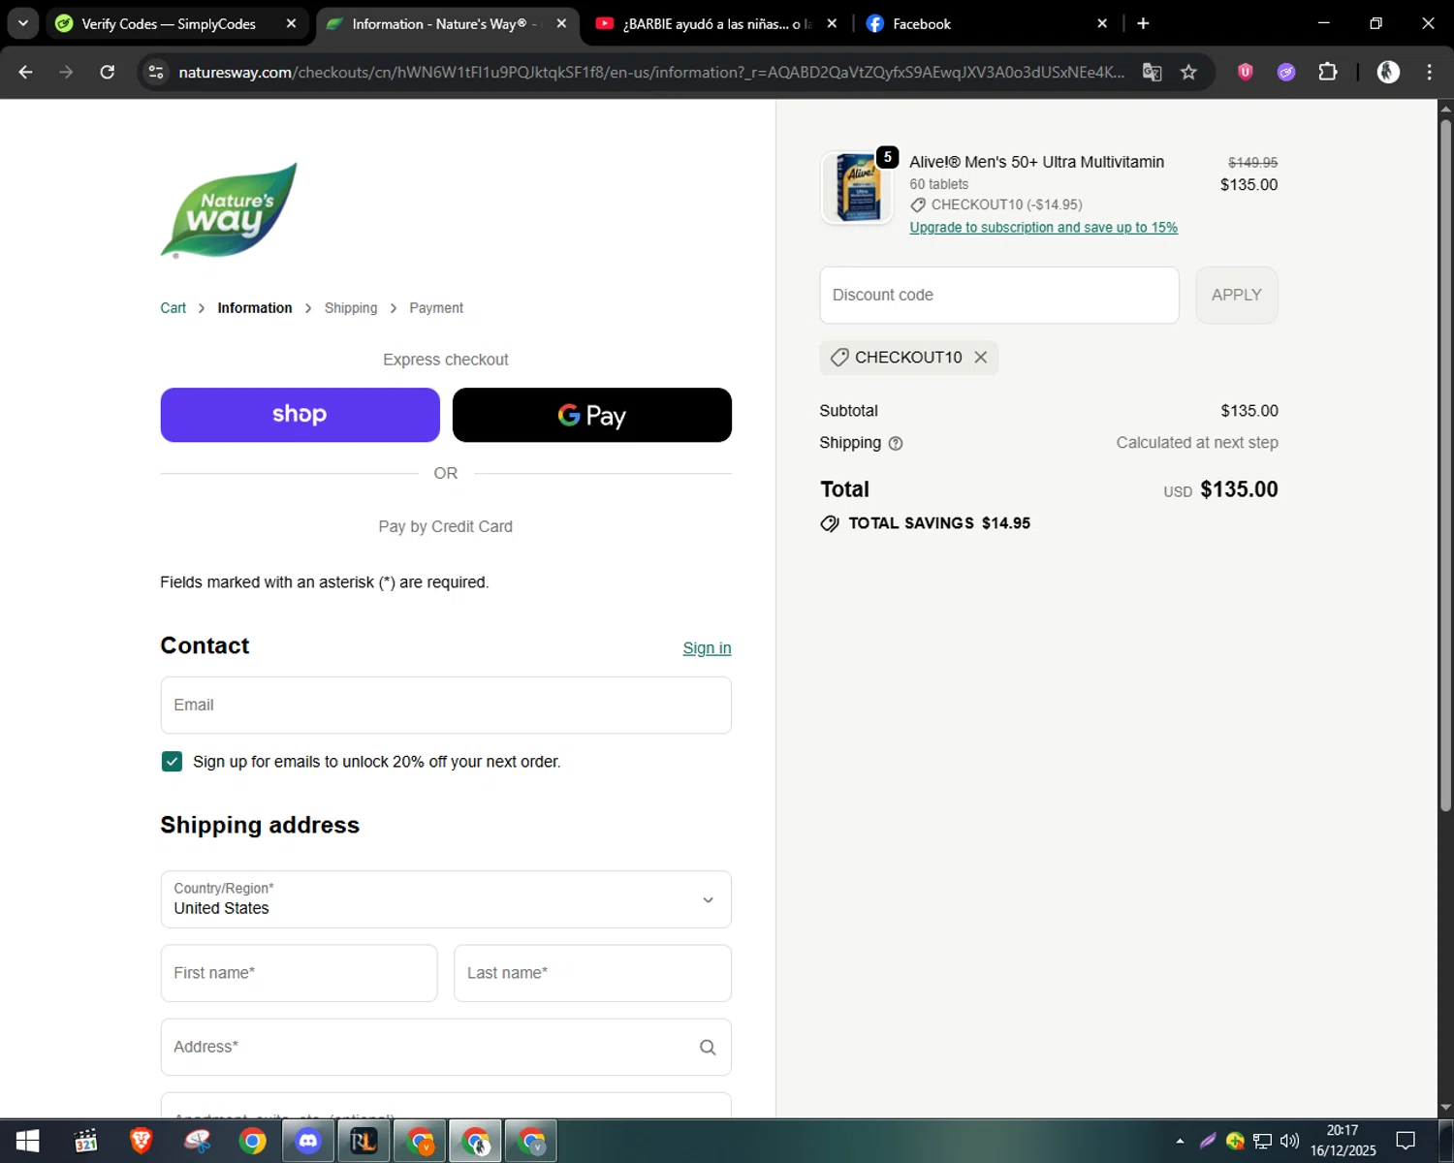
Task: Focus the Last name field
Action: (592, 973)
